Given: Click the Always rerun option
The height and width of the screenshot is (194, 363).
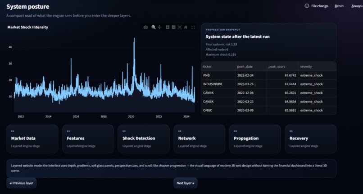Looking at the screenshot, I should [x=357, y=6].
